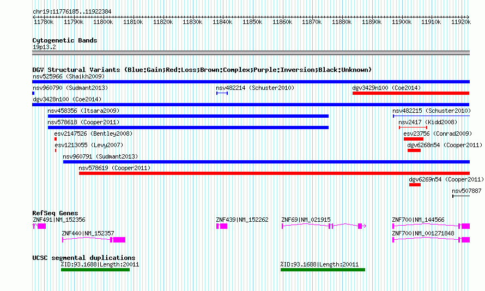
Task: Click green segmental duplication bar under ZNF69
Action: click(x=323, y=270)
